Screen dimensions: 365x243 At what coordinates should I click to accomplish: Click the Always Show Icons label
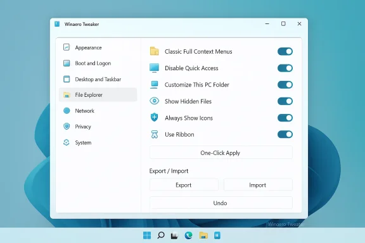point(189,118)
